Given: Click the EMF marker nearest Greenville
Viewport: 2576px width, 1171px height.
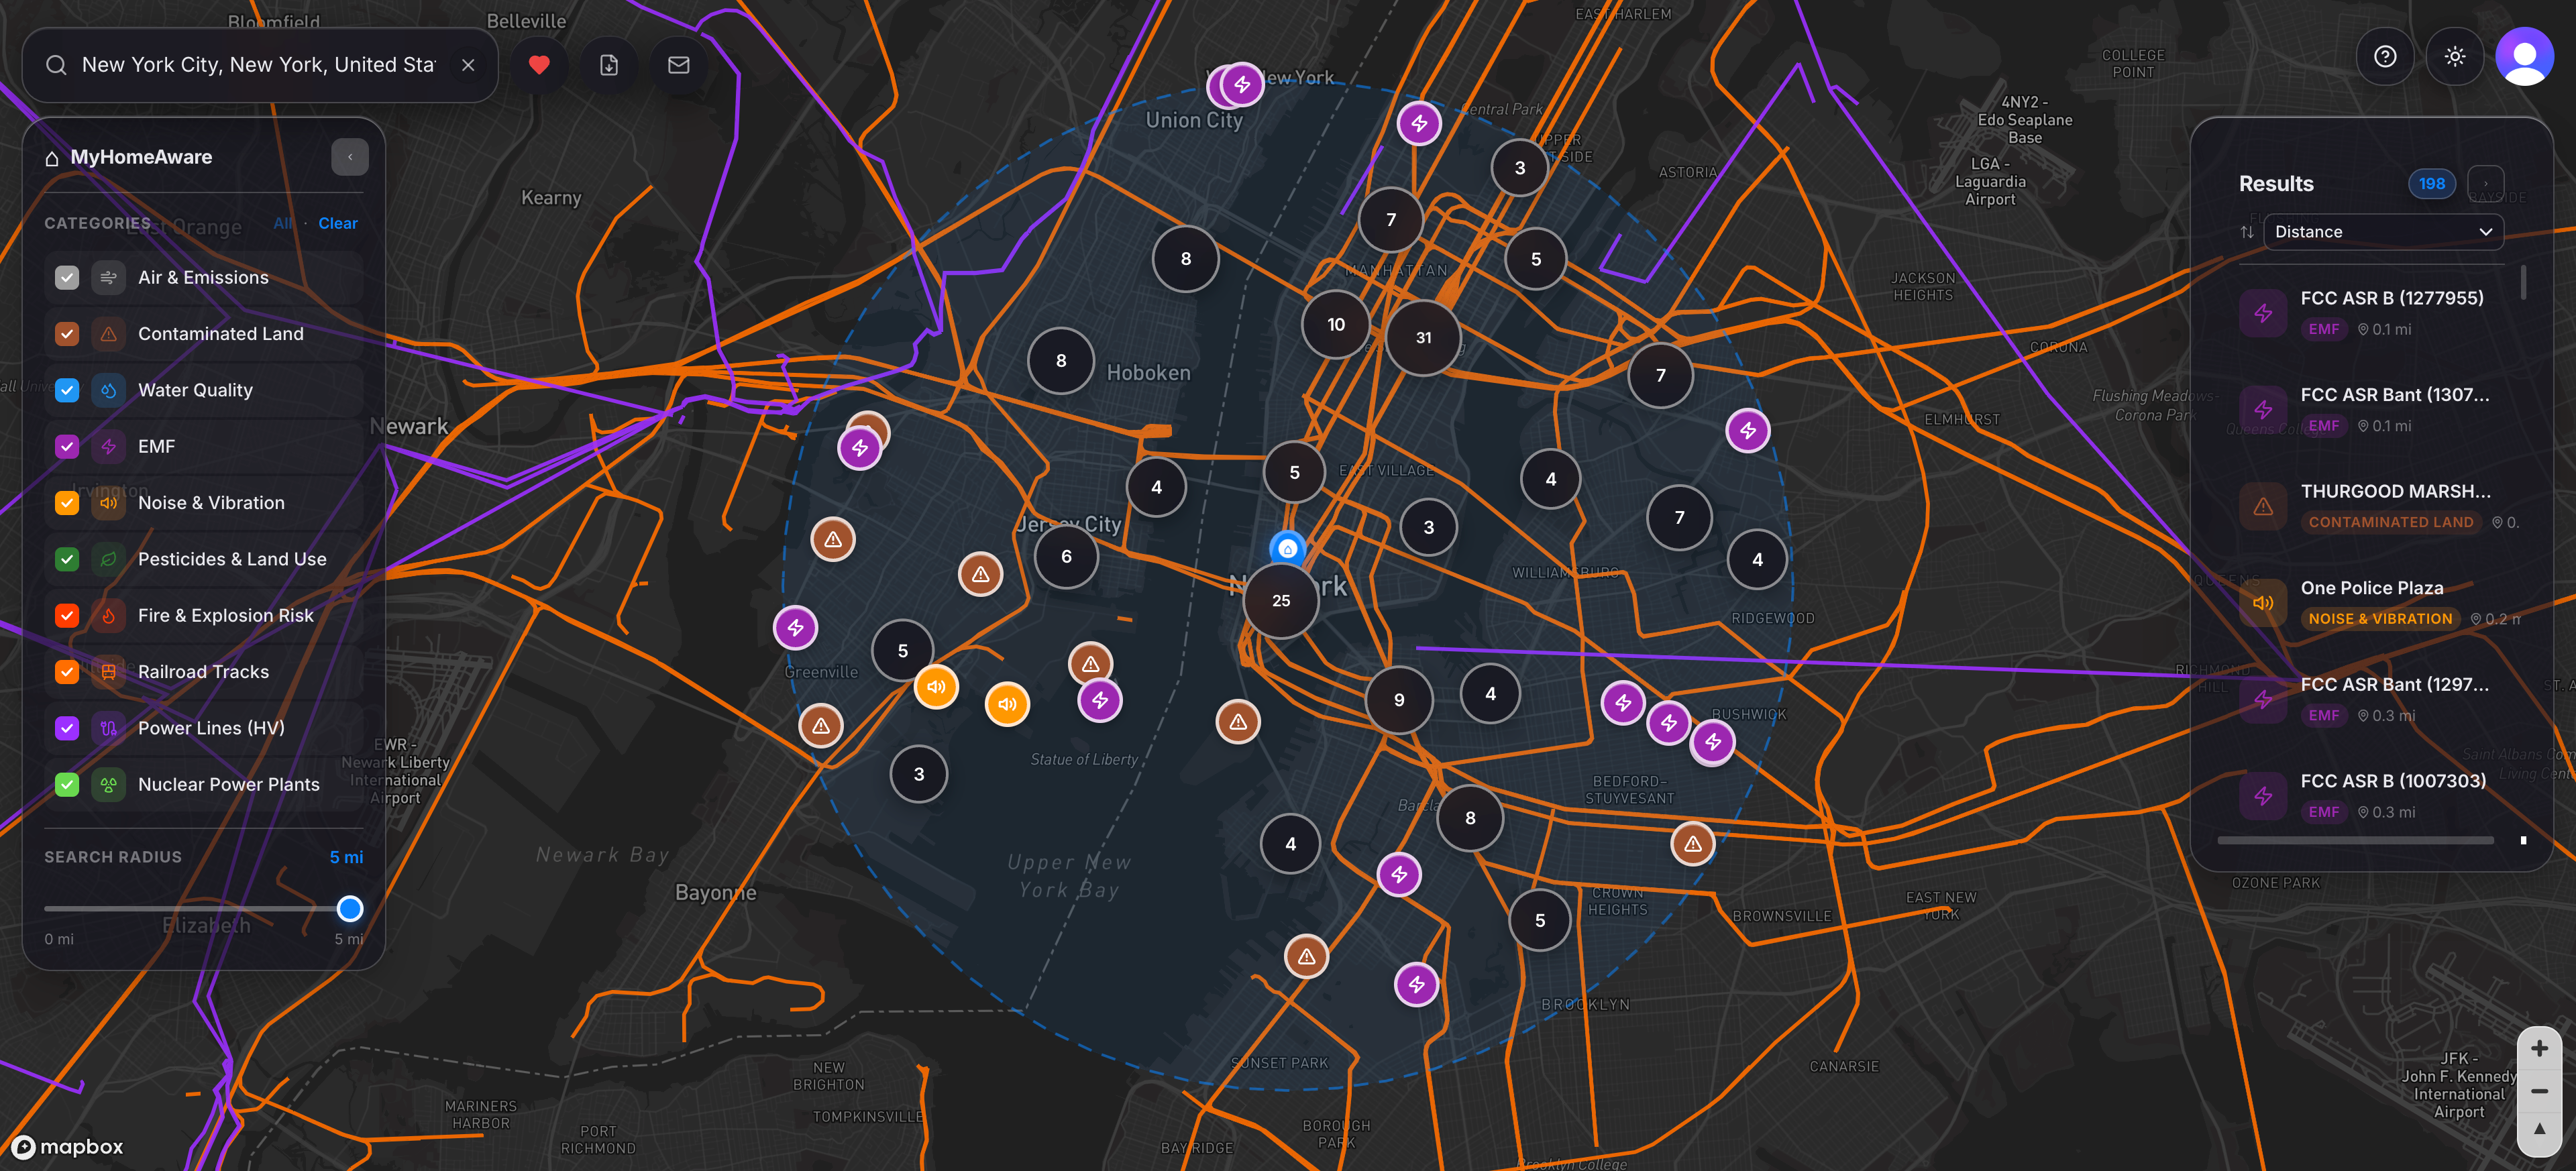Looking at the screenshot, I should (795, 628).
